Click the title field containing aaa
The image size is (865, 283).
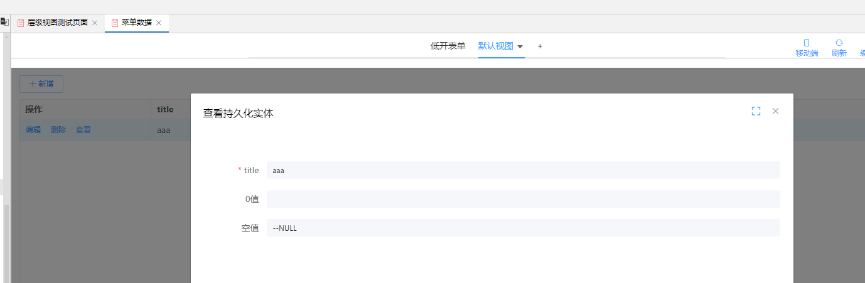(523, 170)
